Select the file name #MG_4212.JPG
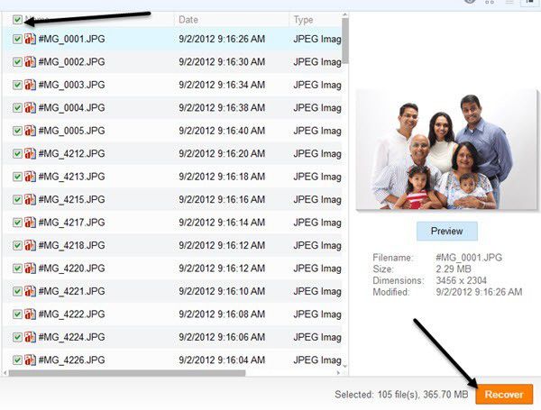The height and width of the screenshot is (410, 541). (72, 154)
